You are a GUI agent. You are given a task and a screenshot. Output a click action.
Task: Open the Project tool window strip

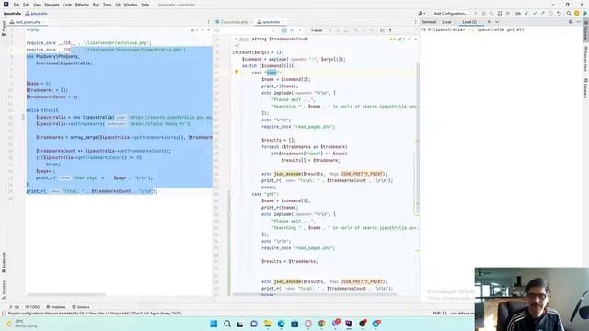(4, 29)
